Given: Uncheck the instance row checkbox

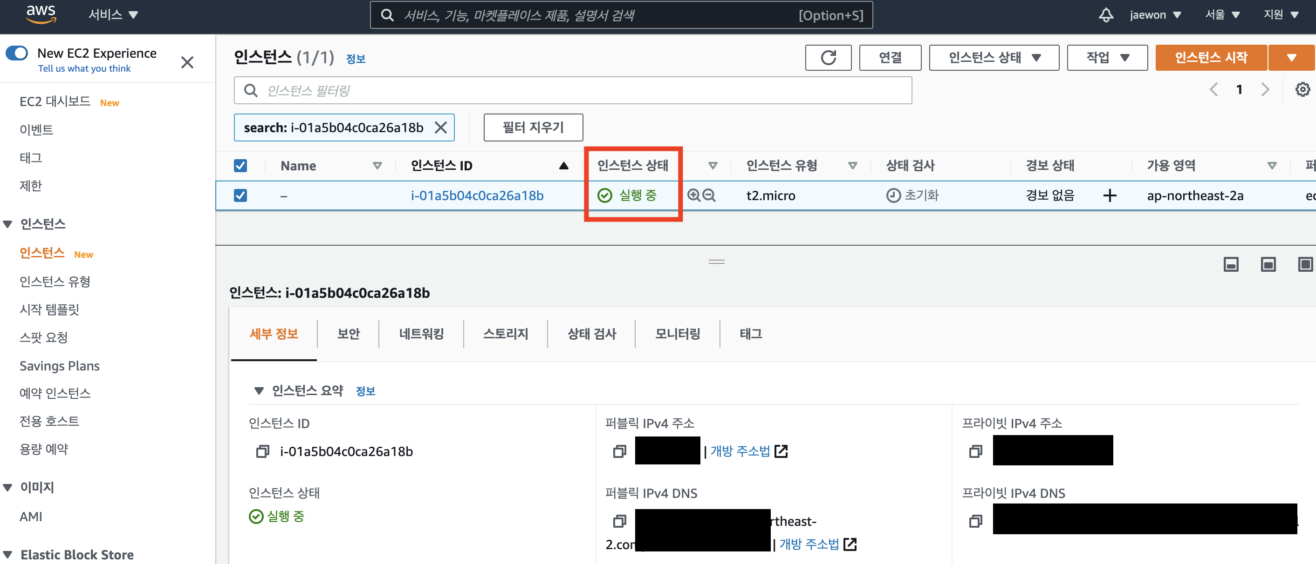Looking at the screenshot, I should pyautogui.click(x=240, y=195).
